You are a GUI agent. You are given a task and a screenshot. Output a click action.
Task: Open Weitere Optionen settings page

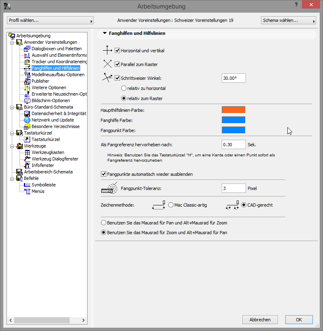click(49, 88)
